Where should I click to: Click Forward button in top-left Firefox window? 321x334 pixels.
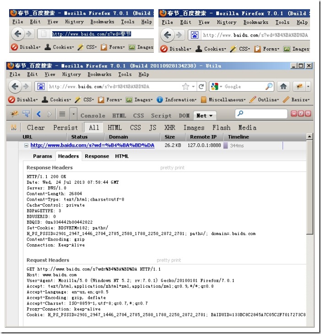click(29, 33)
